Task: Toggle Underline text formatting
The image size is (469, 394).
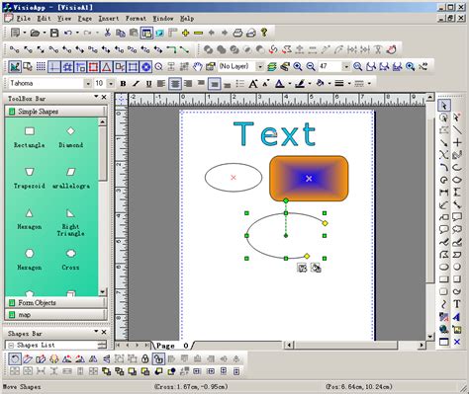Action: pyautogui.click(x=148, y=84)
